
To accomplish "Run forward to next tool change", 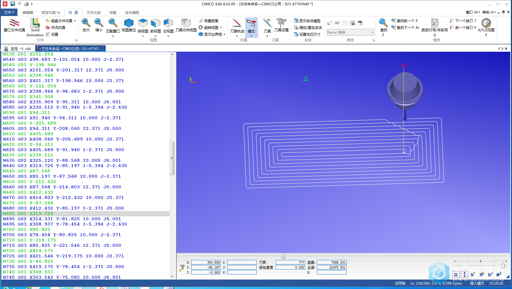I will (499, 275).
